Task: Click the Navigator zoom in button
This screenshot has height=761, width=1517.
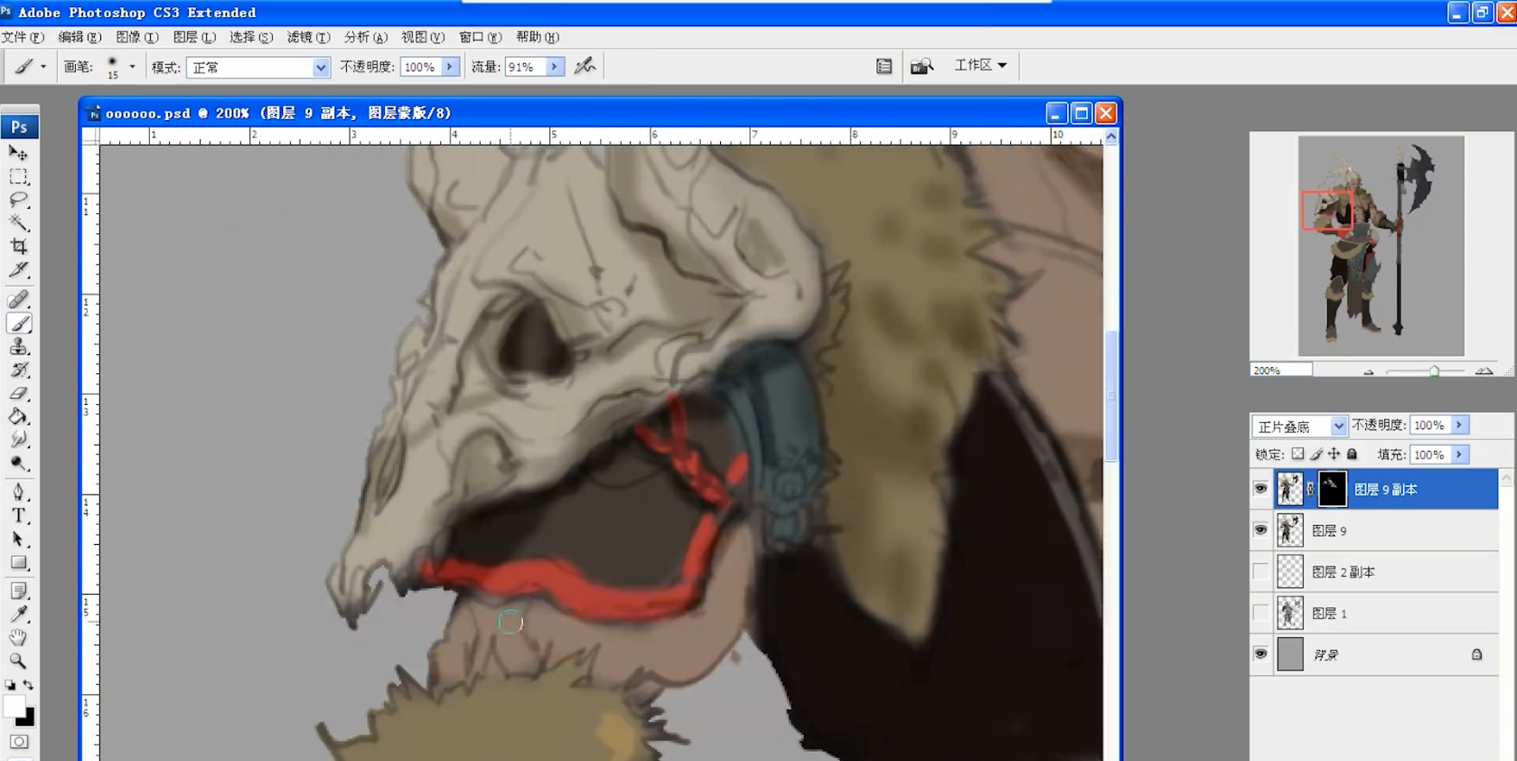Action: (x=1484, y=371)
